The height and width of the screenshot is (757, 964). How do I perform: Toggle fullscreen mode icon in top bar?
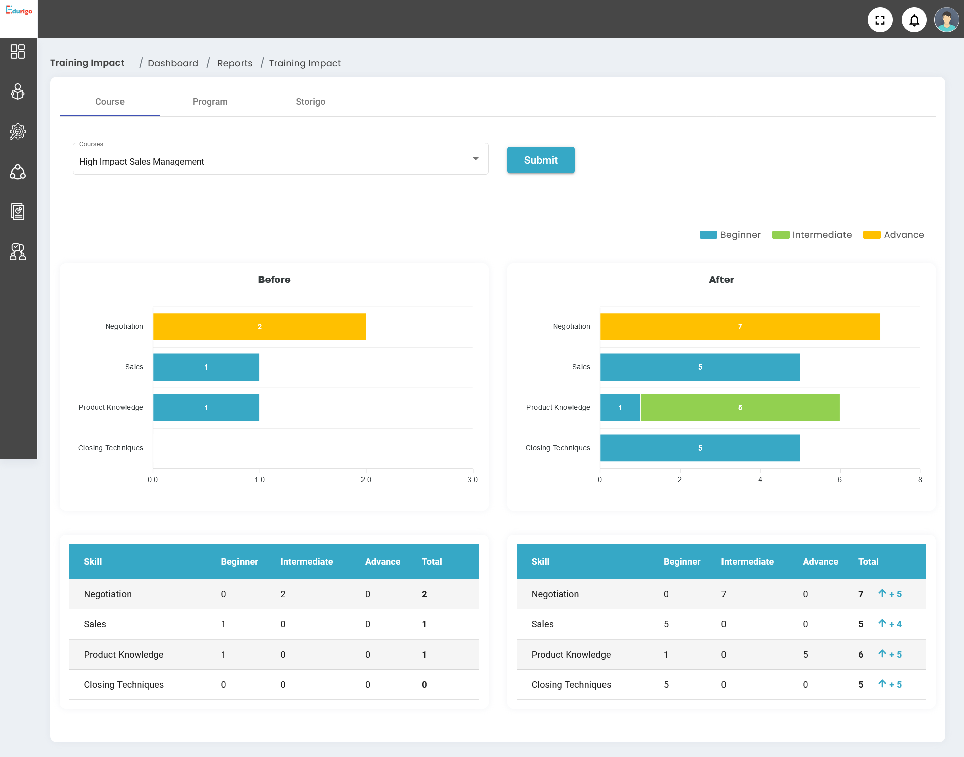tap(880, 20)
